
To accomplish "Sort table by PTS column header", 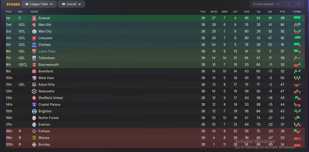I will pos(282,12).
